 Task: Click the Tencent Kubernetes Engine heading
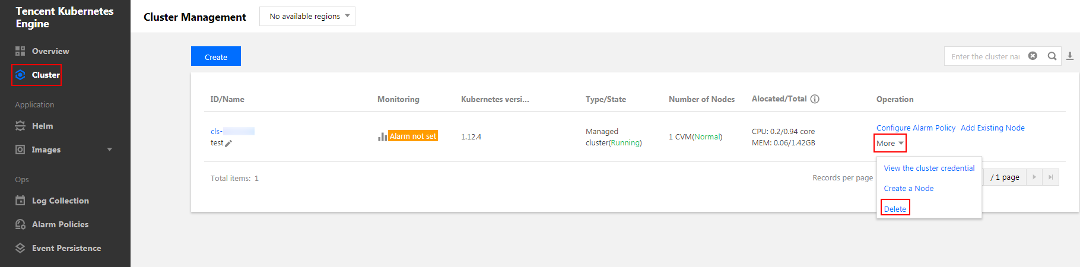[x=65, y=17]
